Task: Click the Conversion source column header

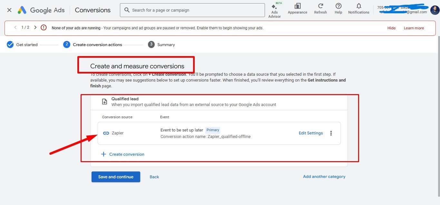Action: click(x=117, y=117)
